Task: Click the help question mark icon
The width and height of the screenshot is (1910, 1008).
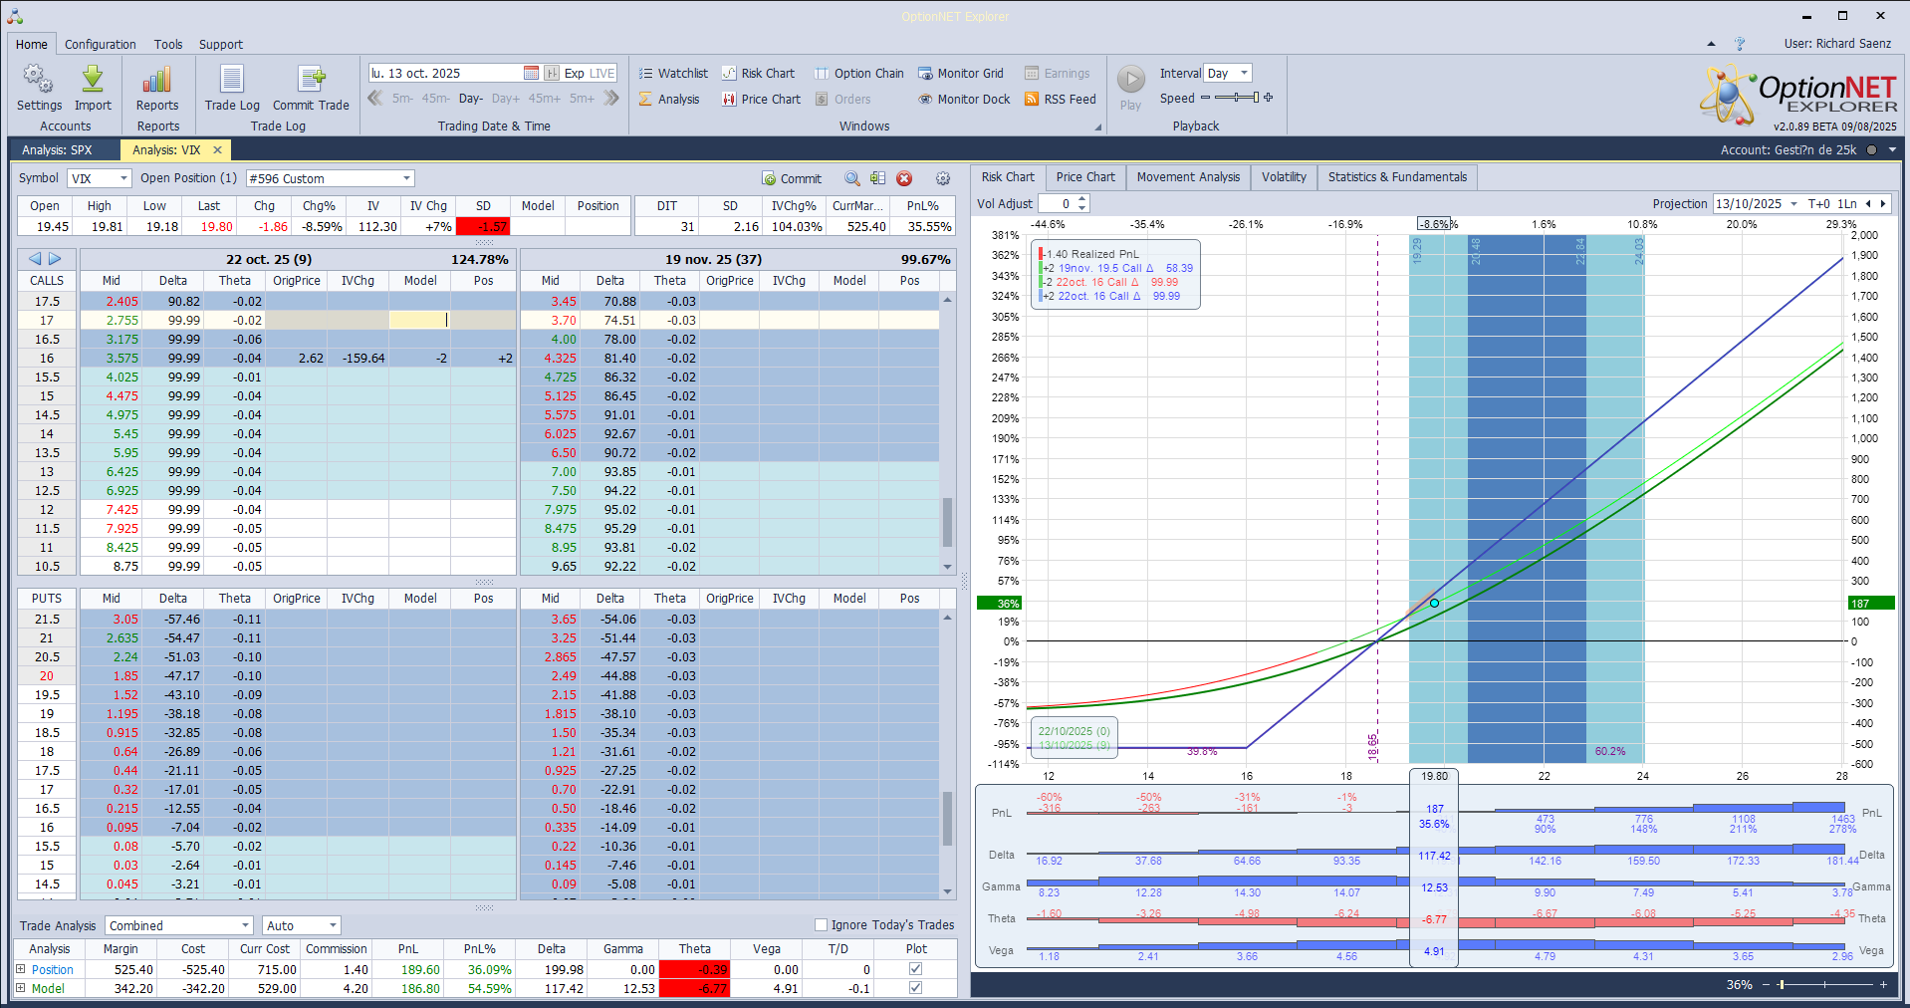Action: [1740, 44]
